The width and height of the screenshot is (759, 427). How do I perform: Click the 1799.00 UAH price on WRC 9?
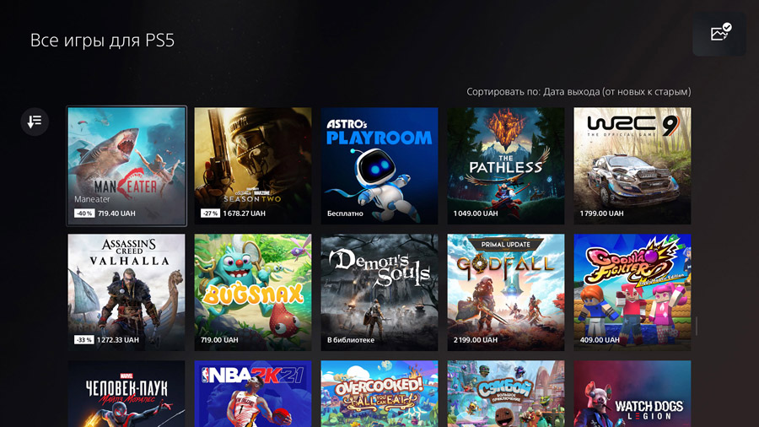point(601,213)
